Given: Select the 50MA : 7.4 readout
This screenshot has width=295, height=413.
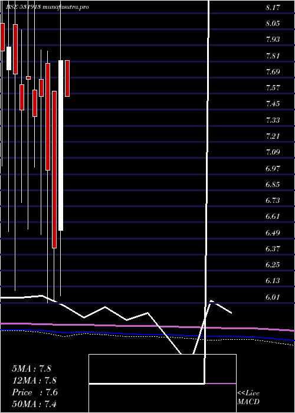Looking at the screenshot, I should coord(34,404).
